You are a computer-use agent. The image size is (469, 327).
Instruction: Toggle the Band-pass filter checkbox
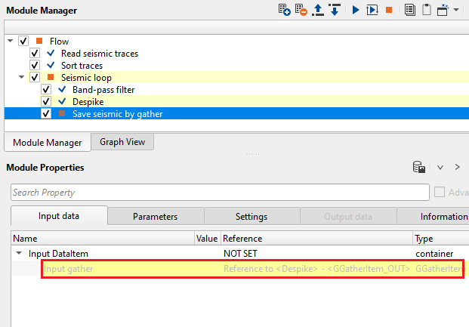coord(46,89)
